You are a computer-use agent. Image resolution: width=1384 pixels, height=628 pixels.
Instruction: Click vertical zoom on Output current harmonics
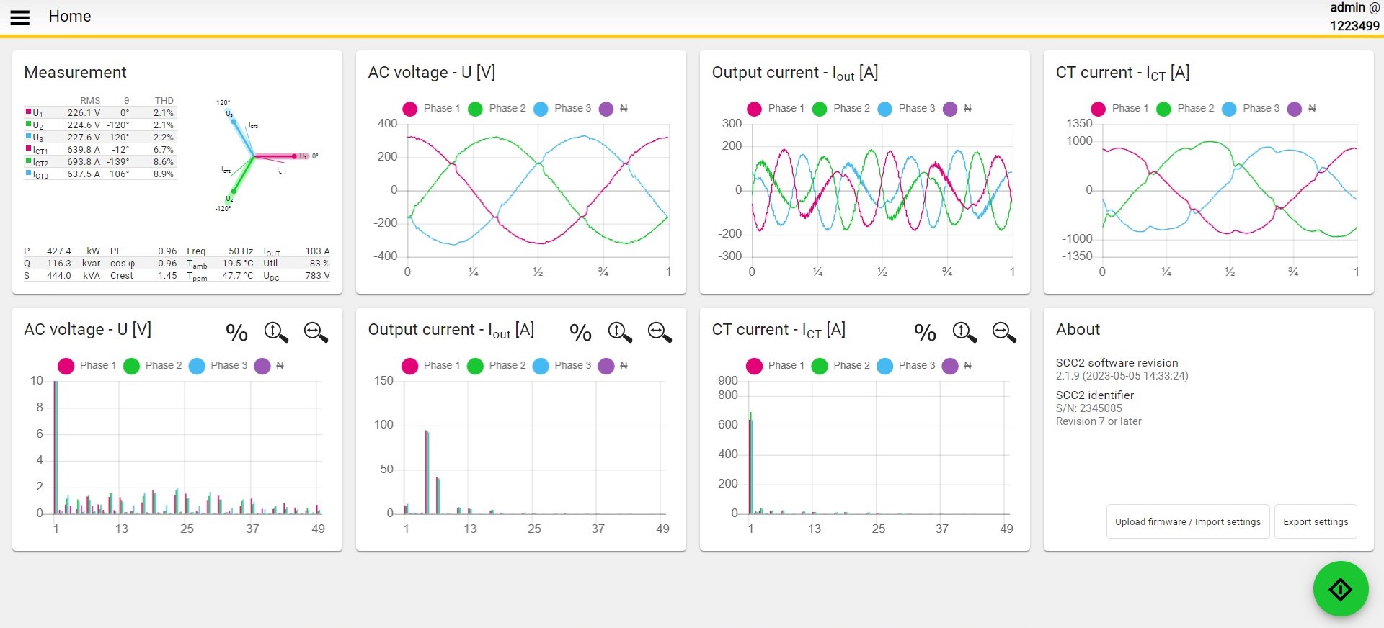click(x=620, y=332)
